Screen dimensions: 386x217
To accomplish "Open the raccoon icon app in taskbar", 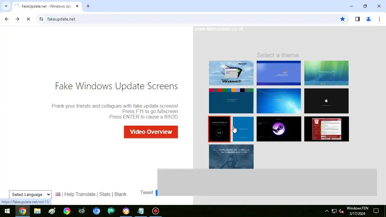I will click(81, 211).
